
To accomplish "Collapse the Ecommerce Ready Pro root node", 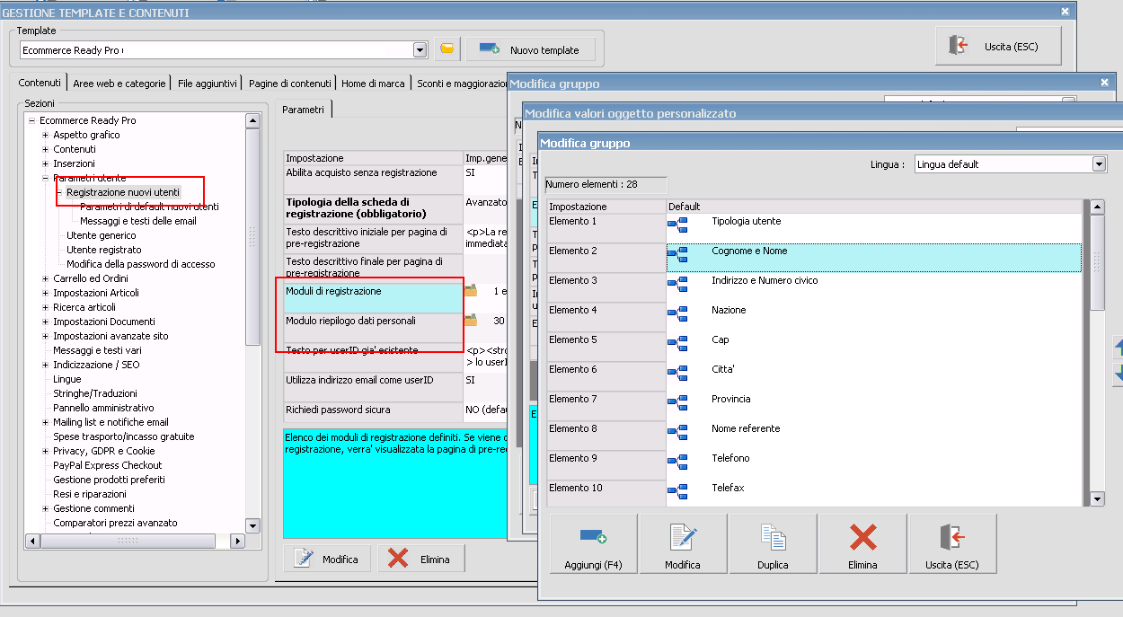I will (32, 120).
